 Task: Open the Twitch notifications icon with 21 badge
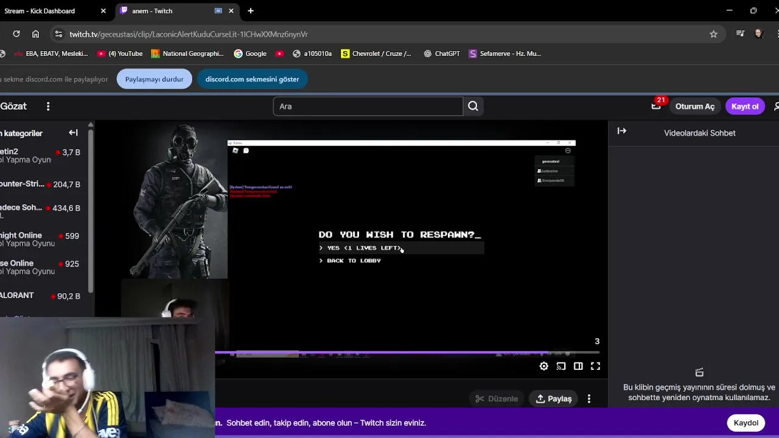coord(656,106)
